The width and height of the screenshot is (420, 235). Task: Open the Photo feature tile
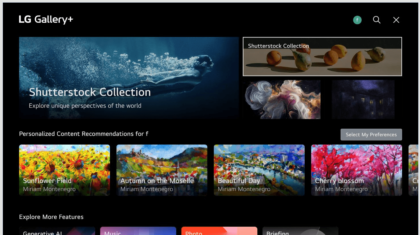(x=219, y=231)
